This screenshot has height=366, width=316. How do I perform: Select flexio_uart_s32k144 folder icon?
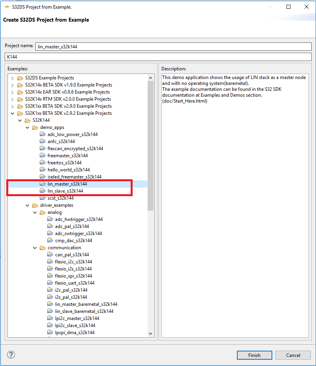pos(50,283)
